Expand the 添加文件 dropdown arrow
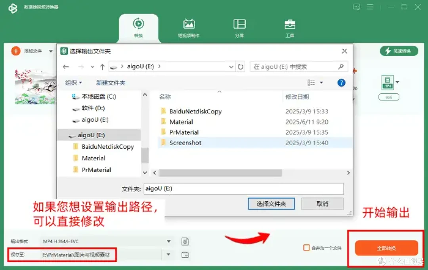428x270 pixels. click(51, 51)
